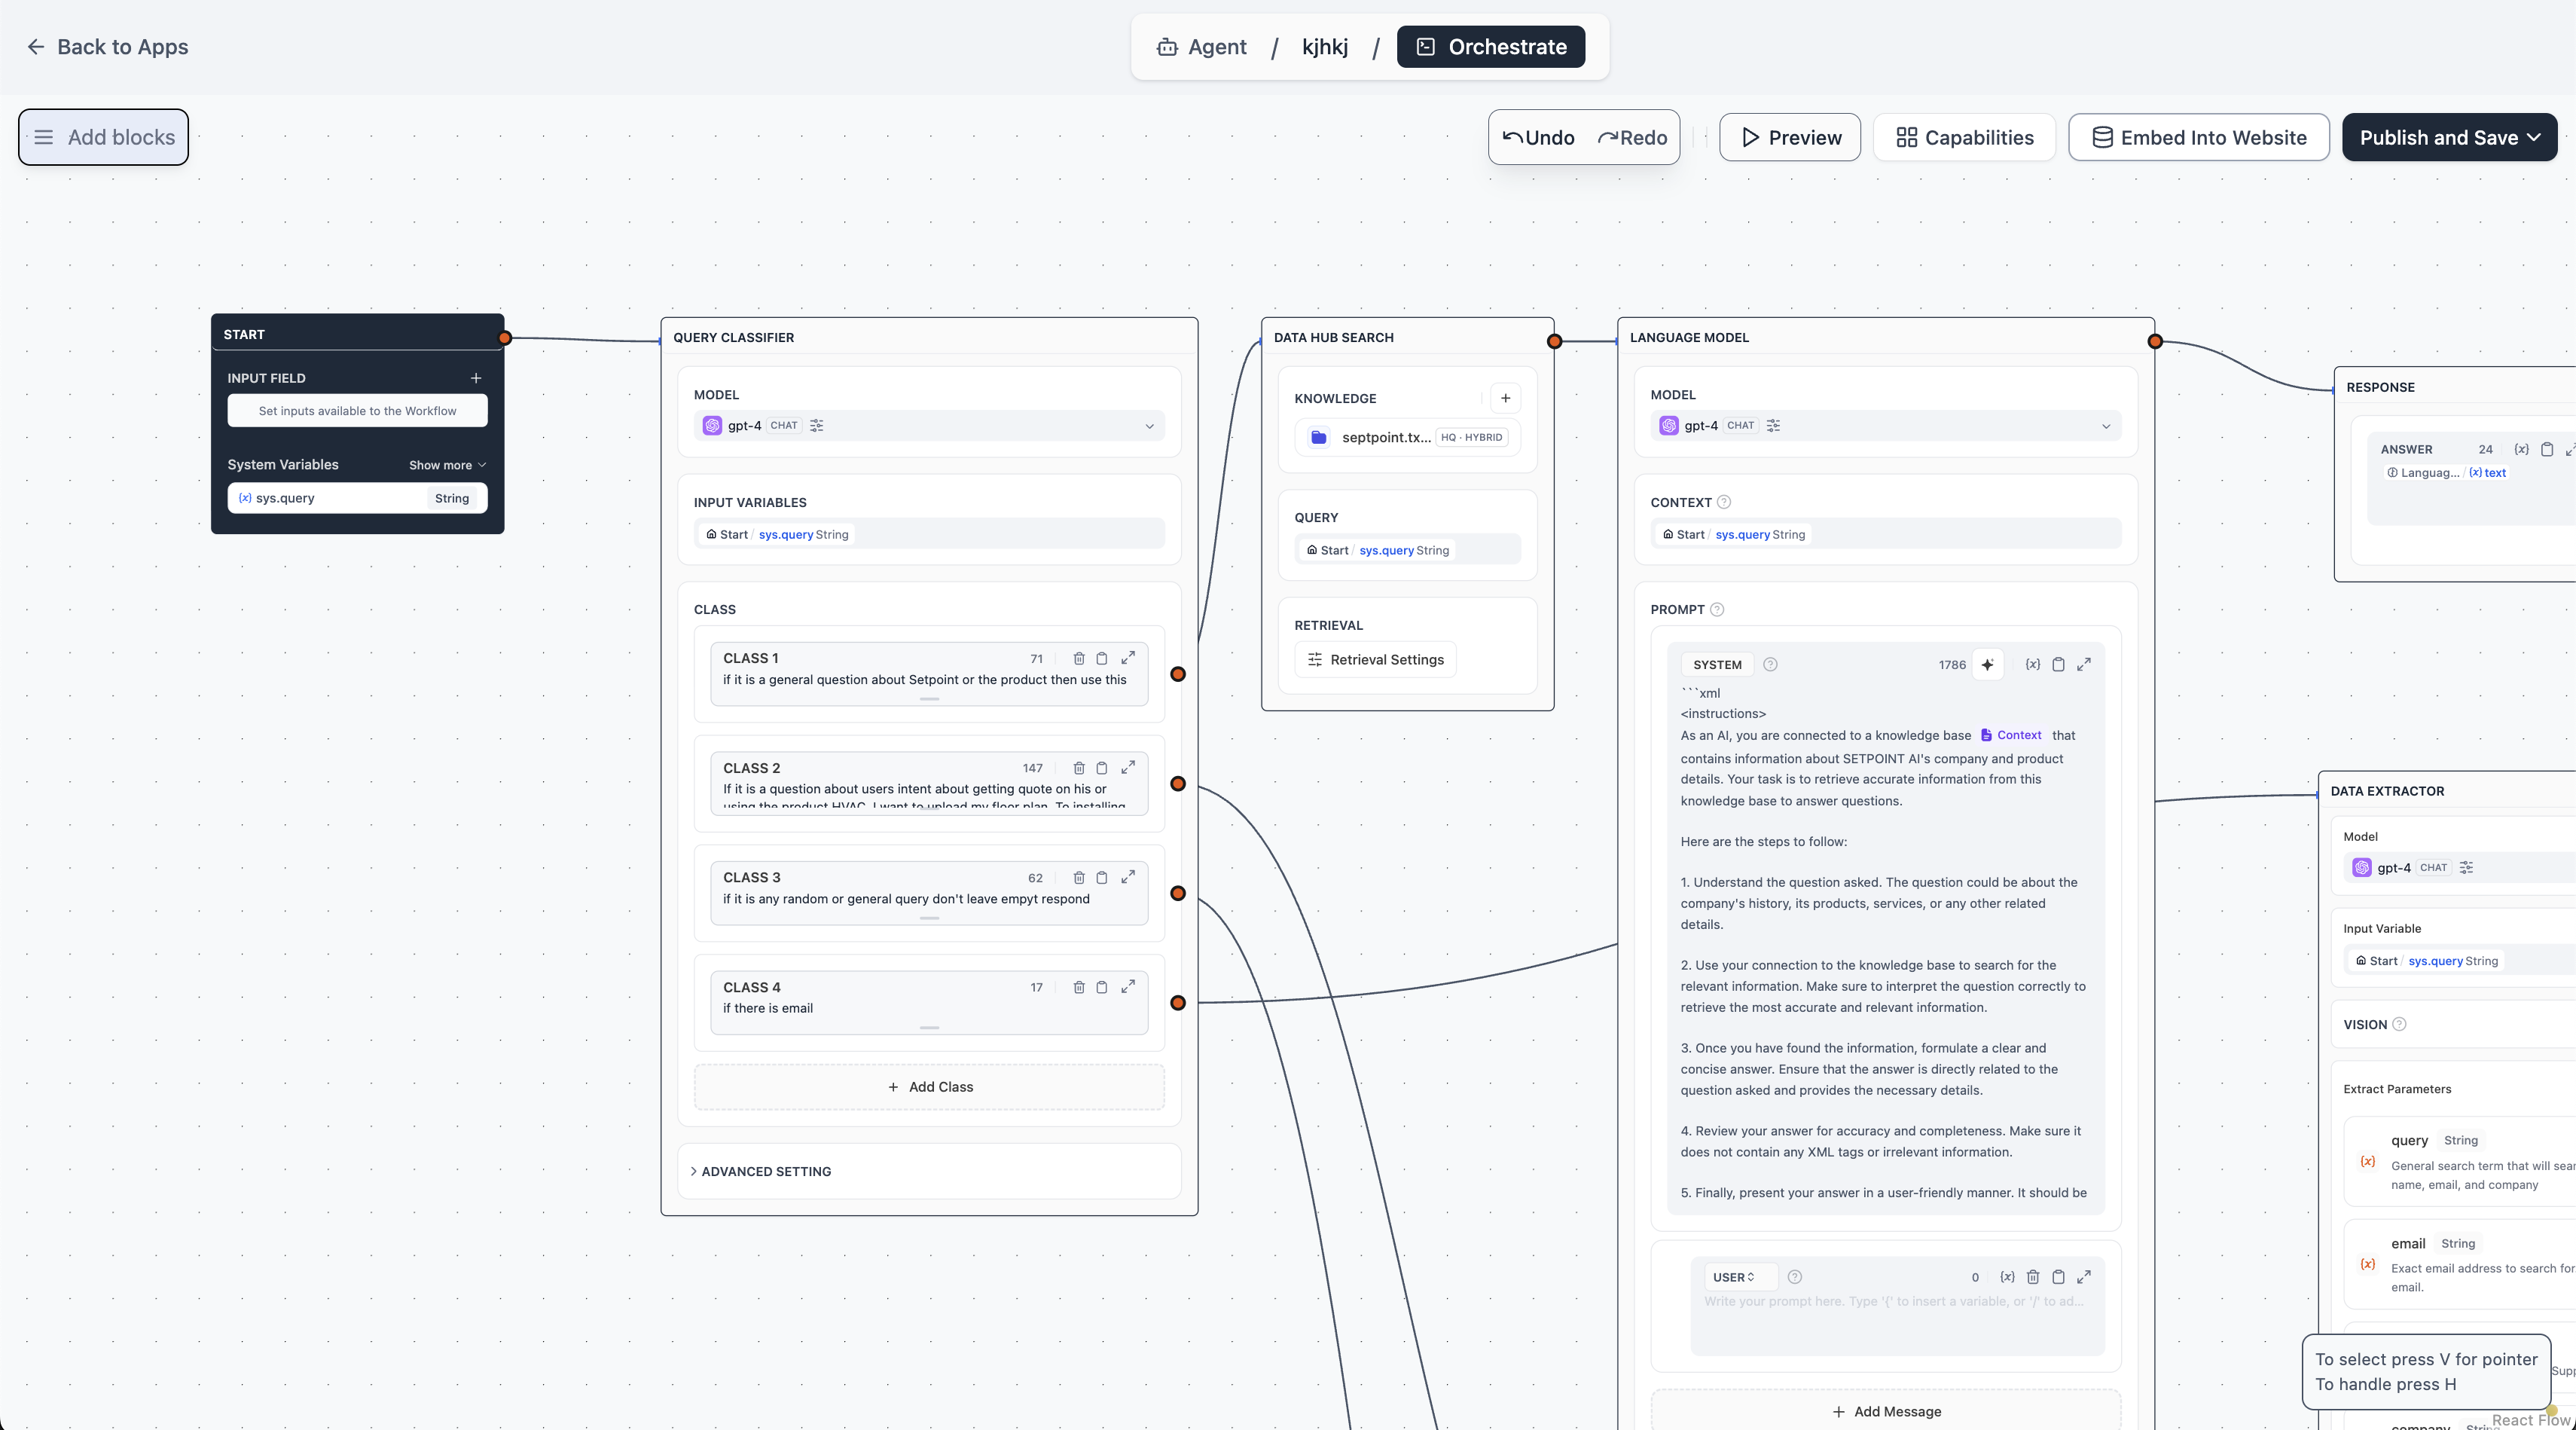This screenshot has height=1430, width=2576.
Task: Change the USER message role selector
Action: click(x=1739, y=1277)
